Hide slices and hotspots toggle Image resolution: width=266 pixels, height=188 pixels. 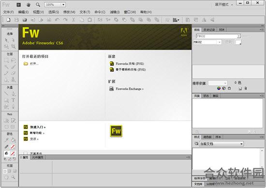tap(6, 127)
